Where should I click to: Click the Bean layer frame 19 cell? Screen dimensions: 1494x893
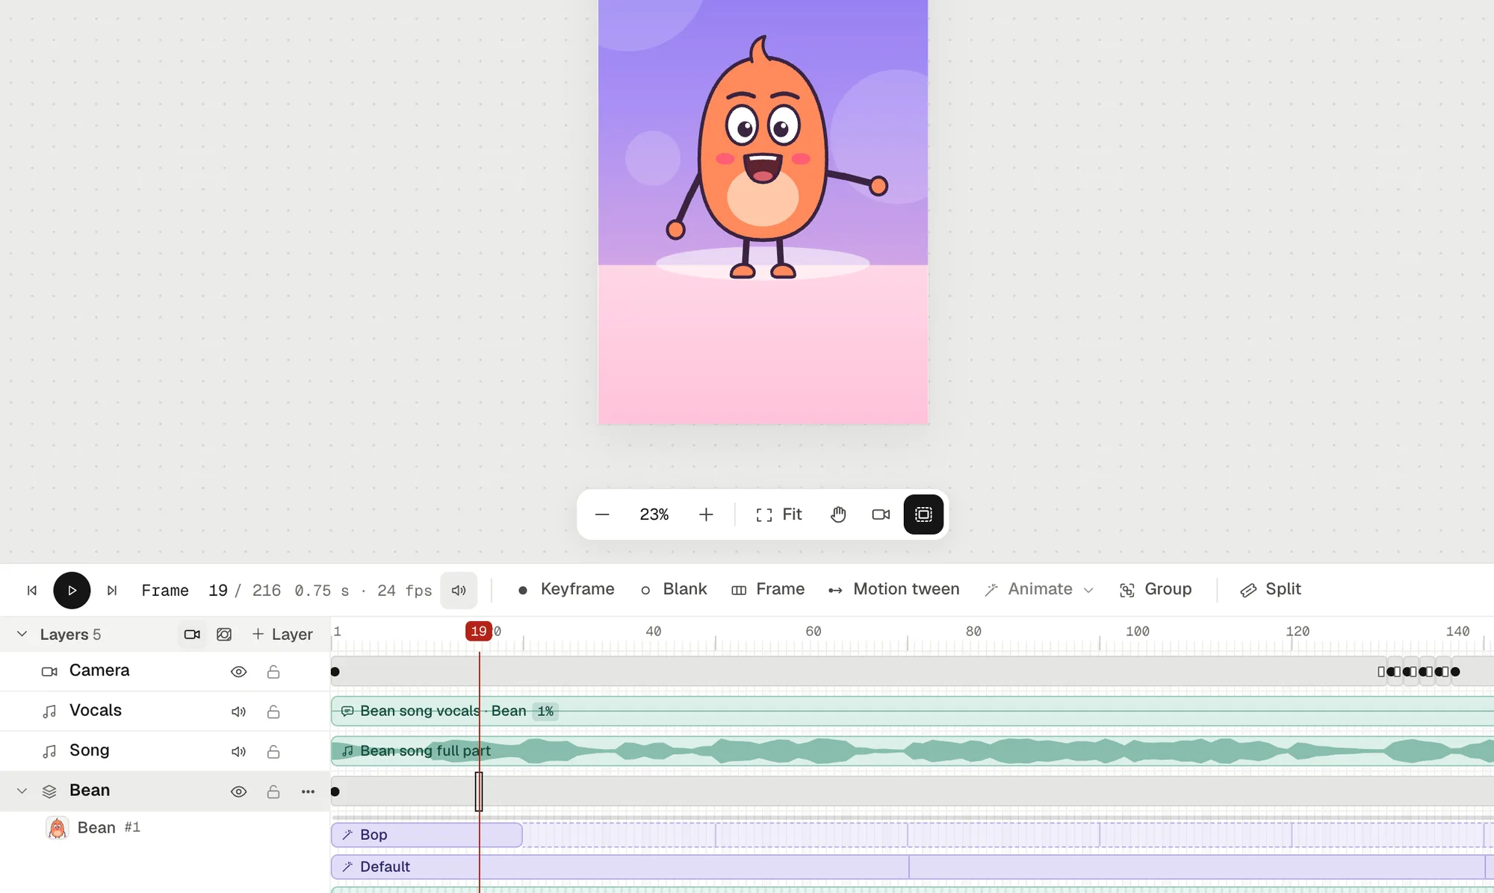coord(479,791)
